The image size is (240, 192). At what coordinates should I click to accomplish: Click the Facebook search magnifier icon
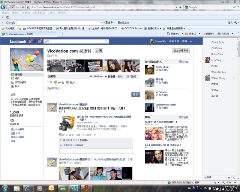[x=106, y=41]
